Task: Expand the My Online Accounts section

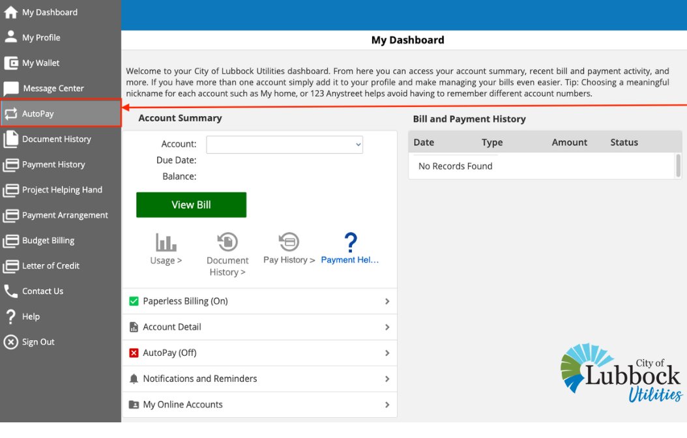Action: click(x=259, y=404)
